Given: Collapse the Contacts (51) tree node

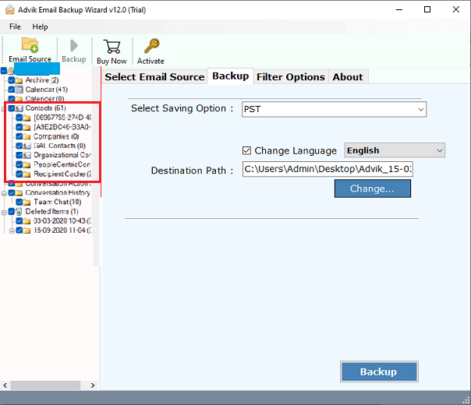Looking at the screenshot, I should click(x=3, y=109).
